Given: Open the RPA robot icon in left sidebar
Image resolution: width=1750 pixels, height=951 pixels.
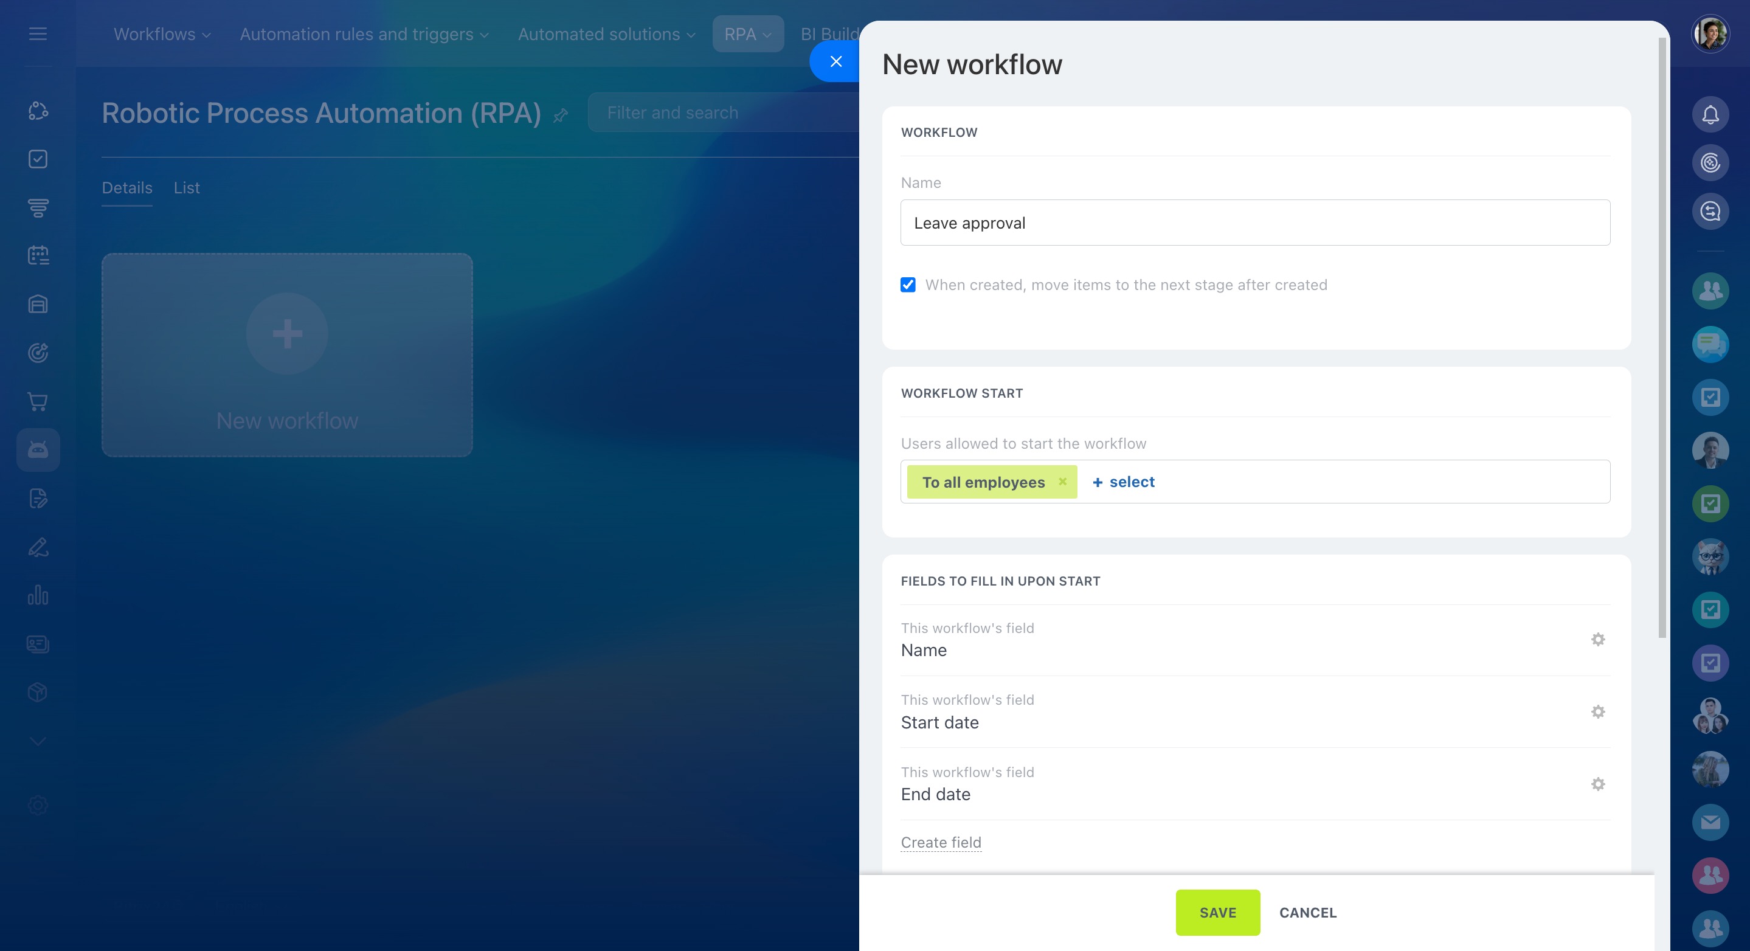Looking at the screenshot, I should point(38,450).
